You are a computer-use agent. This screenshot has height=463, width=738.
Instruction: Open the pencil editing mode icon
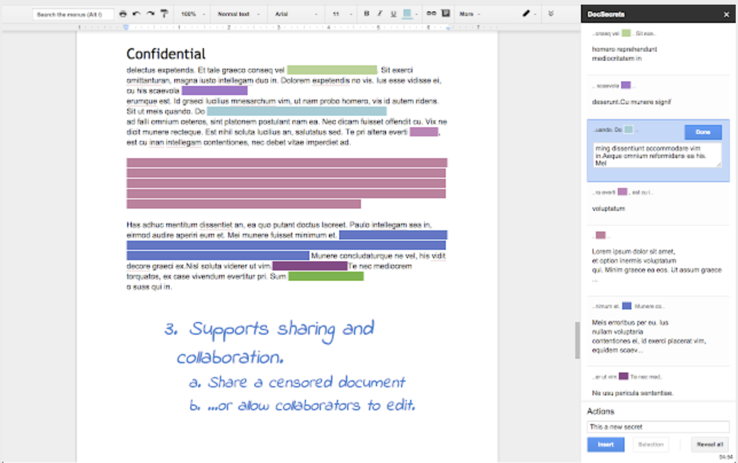[x=526, y=14]
